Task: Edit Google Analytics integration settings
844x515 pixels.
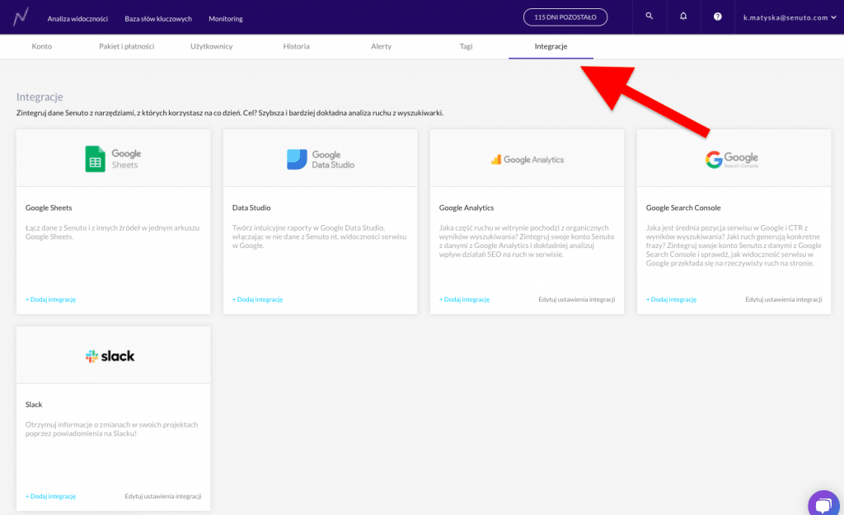Action: (576, 299)
